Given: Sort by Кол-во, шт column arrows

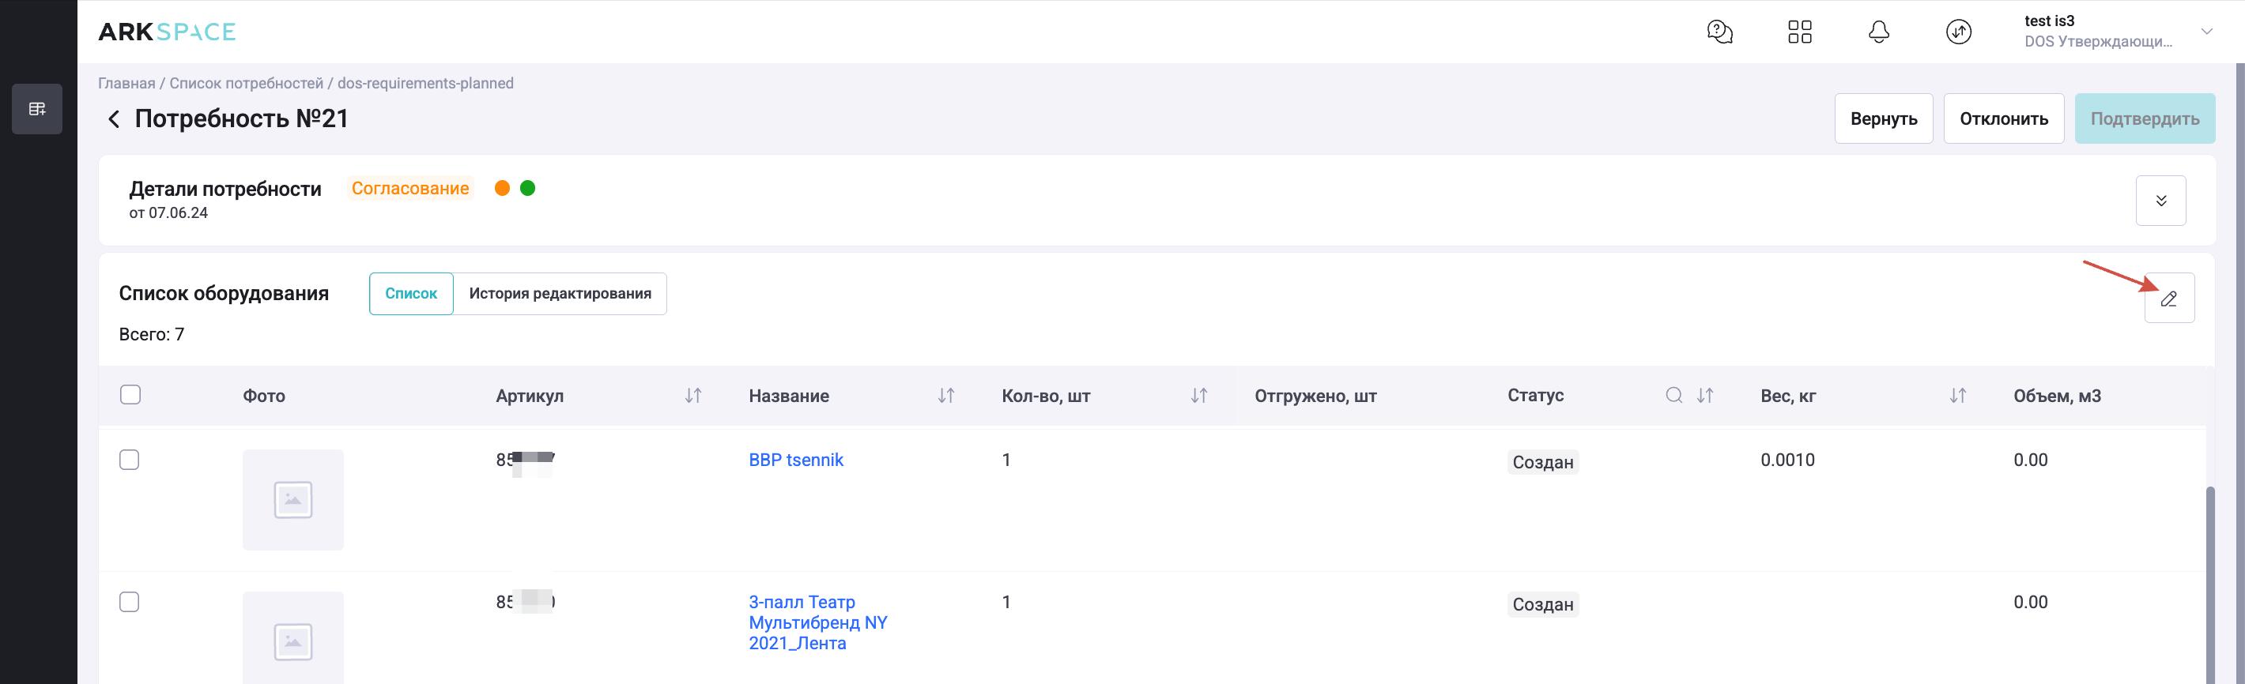Looking at the screenshot, I should click(x=1198, y=396).
